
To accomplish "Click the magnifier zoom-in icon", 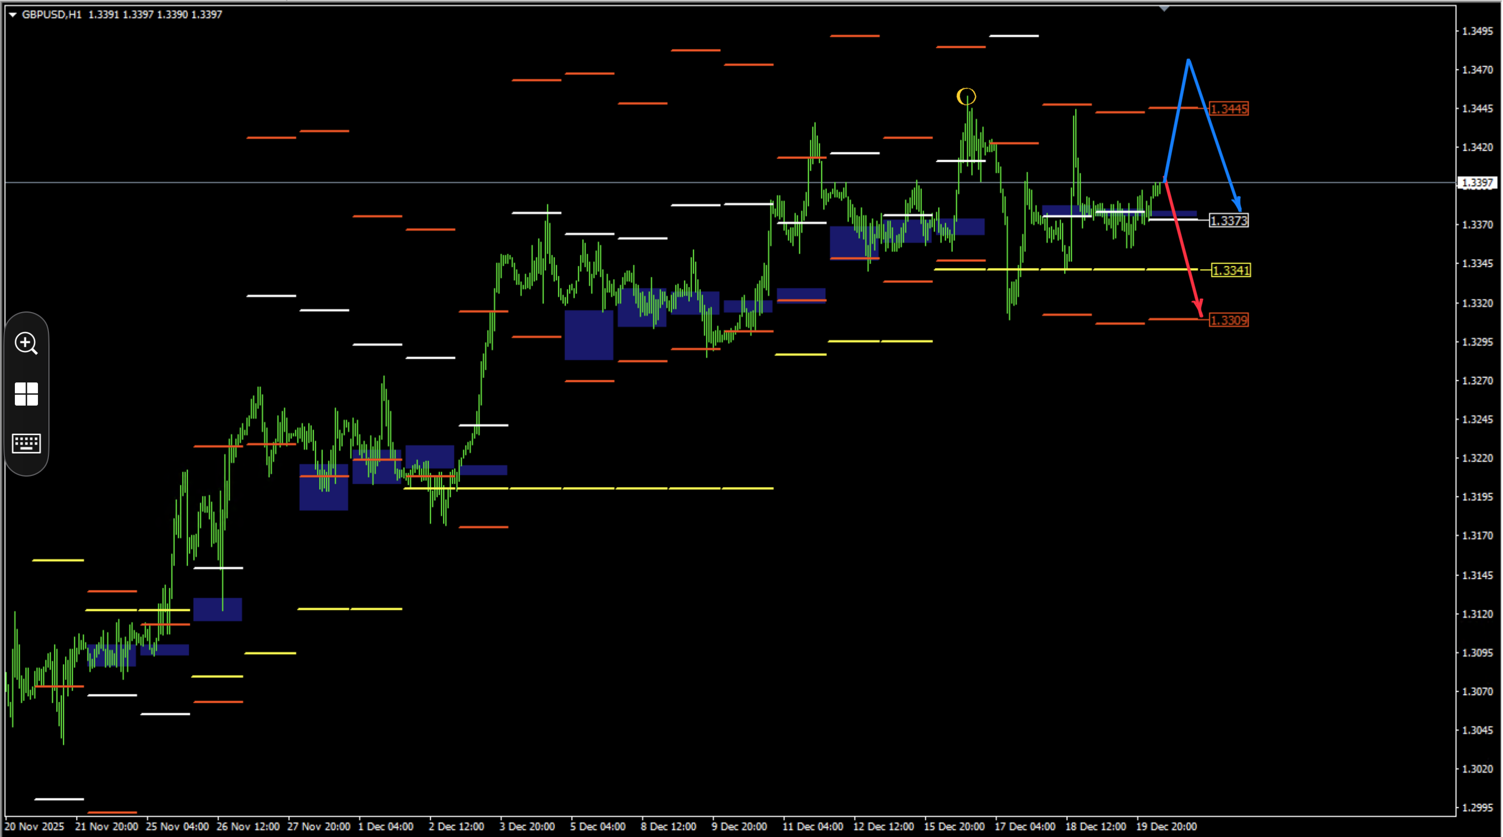I will tap(26, 343).
